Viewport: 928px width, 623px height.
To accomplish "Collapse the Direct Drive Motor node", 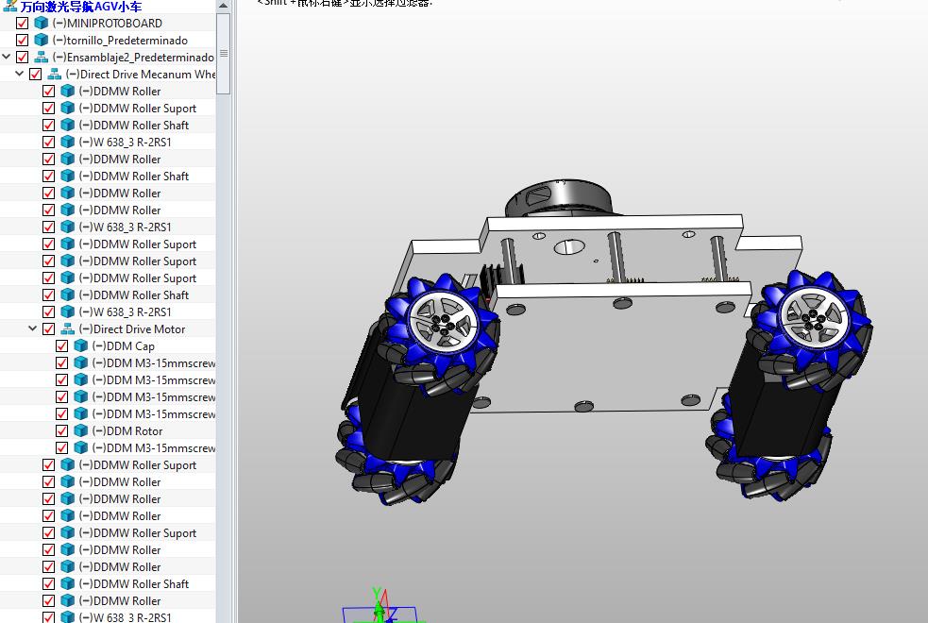I will 32,328.
